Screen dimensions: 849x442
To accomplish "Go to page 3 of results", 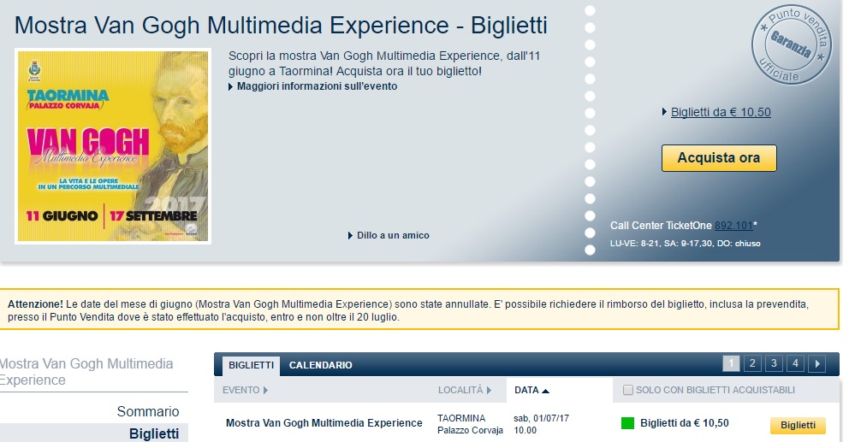I will click(x=774, y=364).
